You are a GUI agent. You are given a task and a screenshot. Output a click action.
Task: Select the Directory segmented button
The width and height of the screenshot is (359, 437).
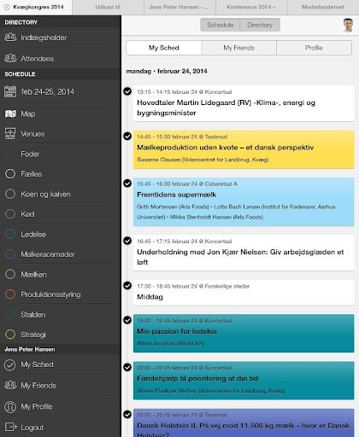tap(260, 25)
